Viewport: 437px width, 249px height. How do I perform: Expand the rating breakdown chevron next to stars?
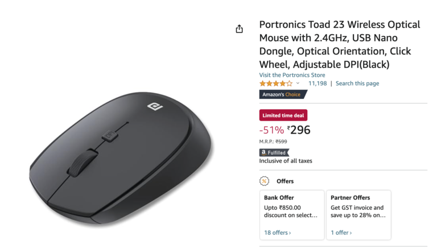298,84
